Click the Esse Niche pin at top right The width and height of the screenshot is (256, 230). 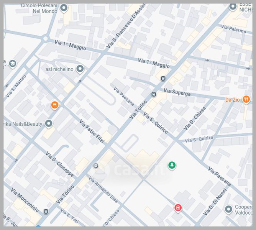coord(233,7)
